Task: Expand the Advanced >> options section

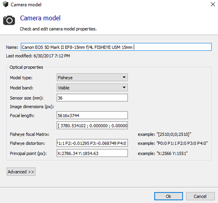Action: coord(21,172)
